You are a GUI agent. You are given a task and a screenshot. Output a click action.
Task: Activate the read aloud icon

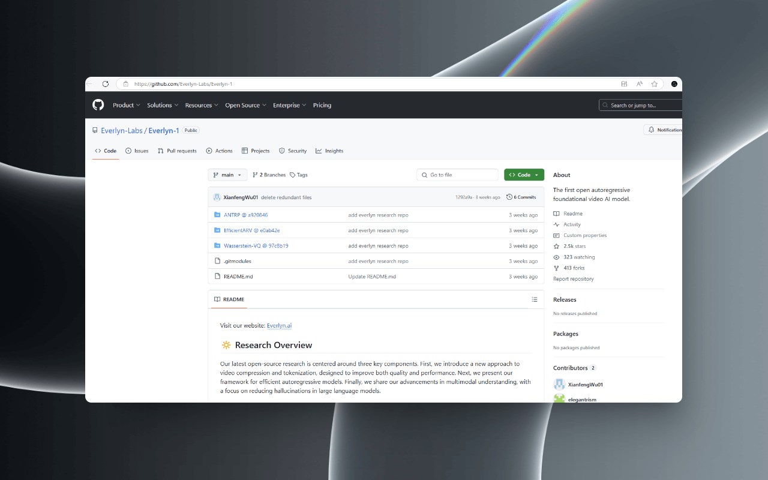[x=640, y=84]
